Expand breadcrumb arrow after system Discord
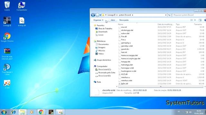The image size is (206, 115). coord(133,15)
